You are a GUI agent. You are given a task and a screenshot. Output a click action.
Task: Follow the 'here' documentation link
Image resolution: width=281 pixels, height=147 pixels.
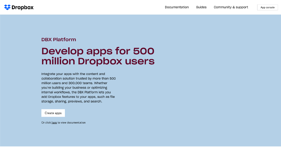tap(54, 123)
